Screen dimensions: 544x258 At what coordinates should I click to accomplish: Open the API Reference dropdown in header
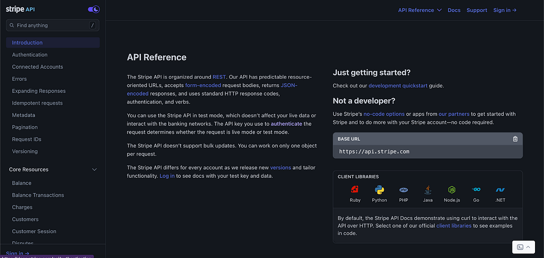tap(420, 10)
